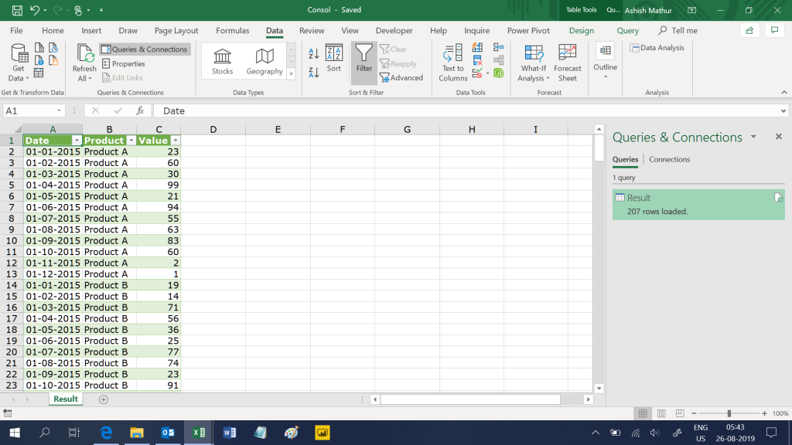Click in the formula bar input
Viewport: 792px width, 445px height.
[466, 111]
